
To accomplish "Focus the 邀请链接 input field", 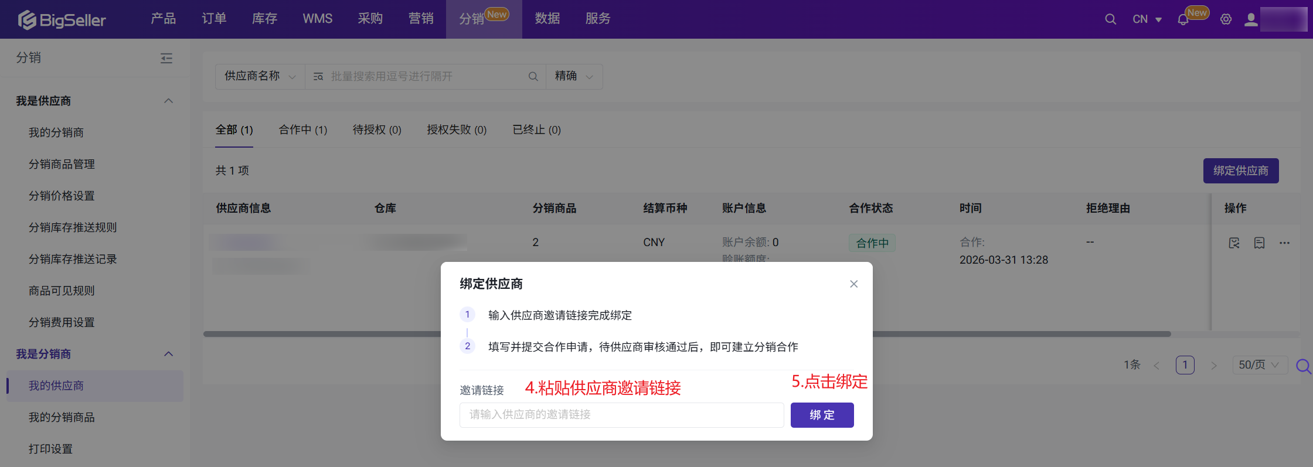I will [621, 415].
